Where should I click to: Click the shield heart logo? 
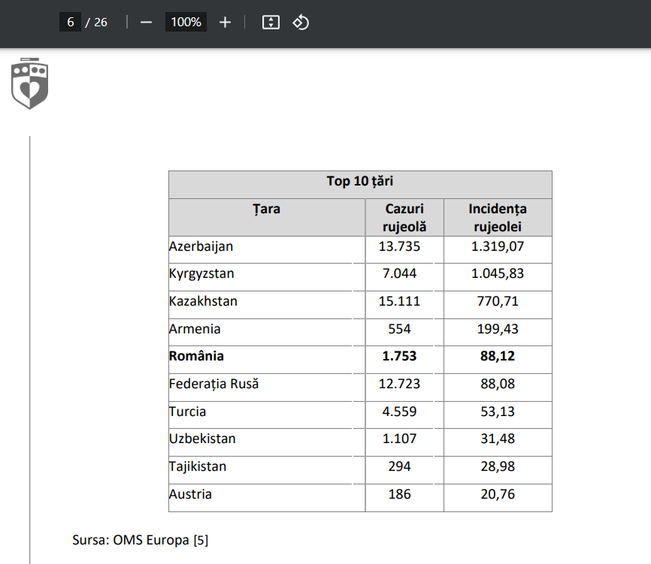tap(29, 83)
